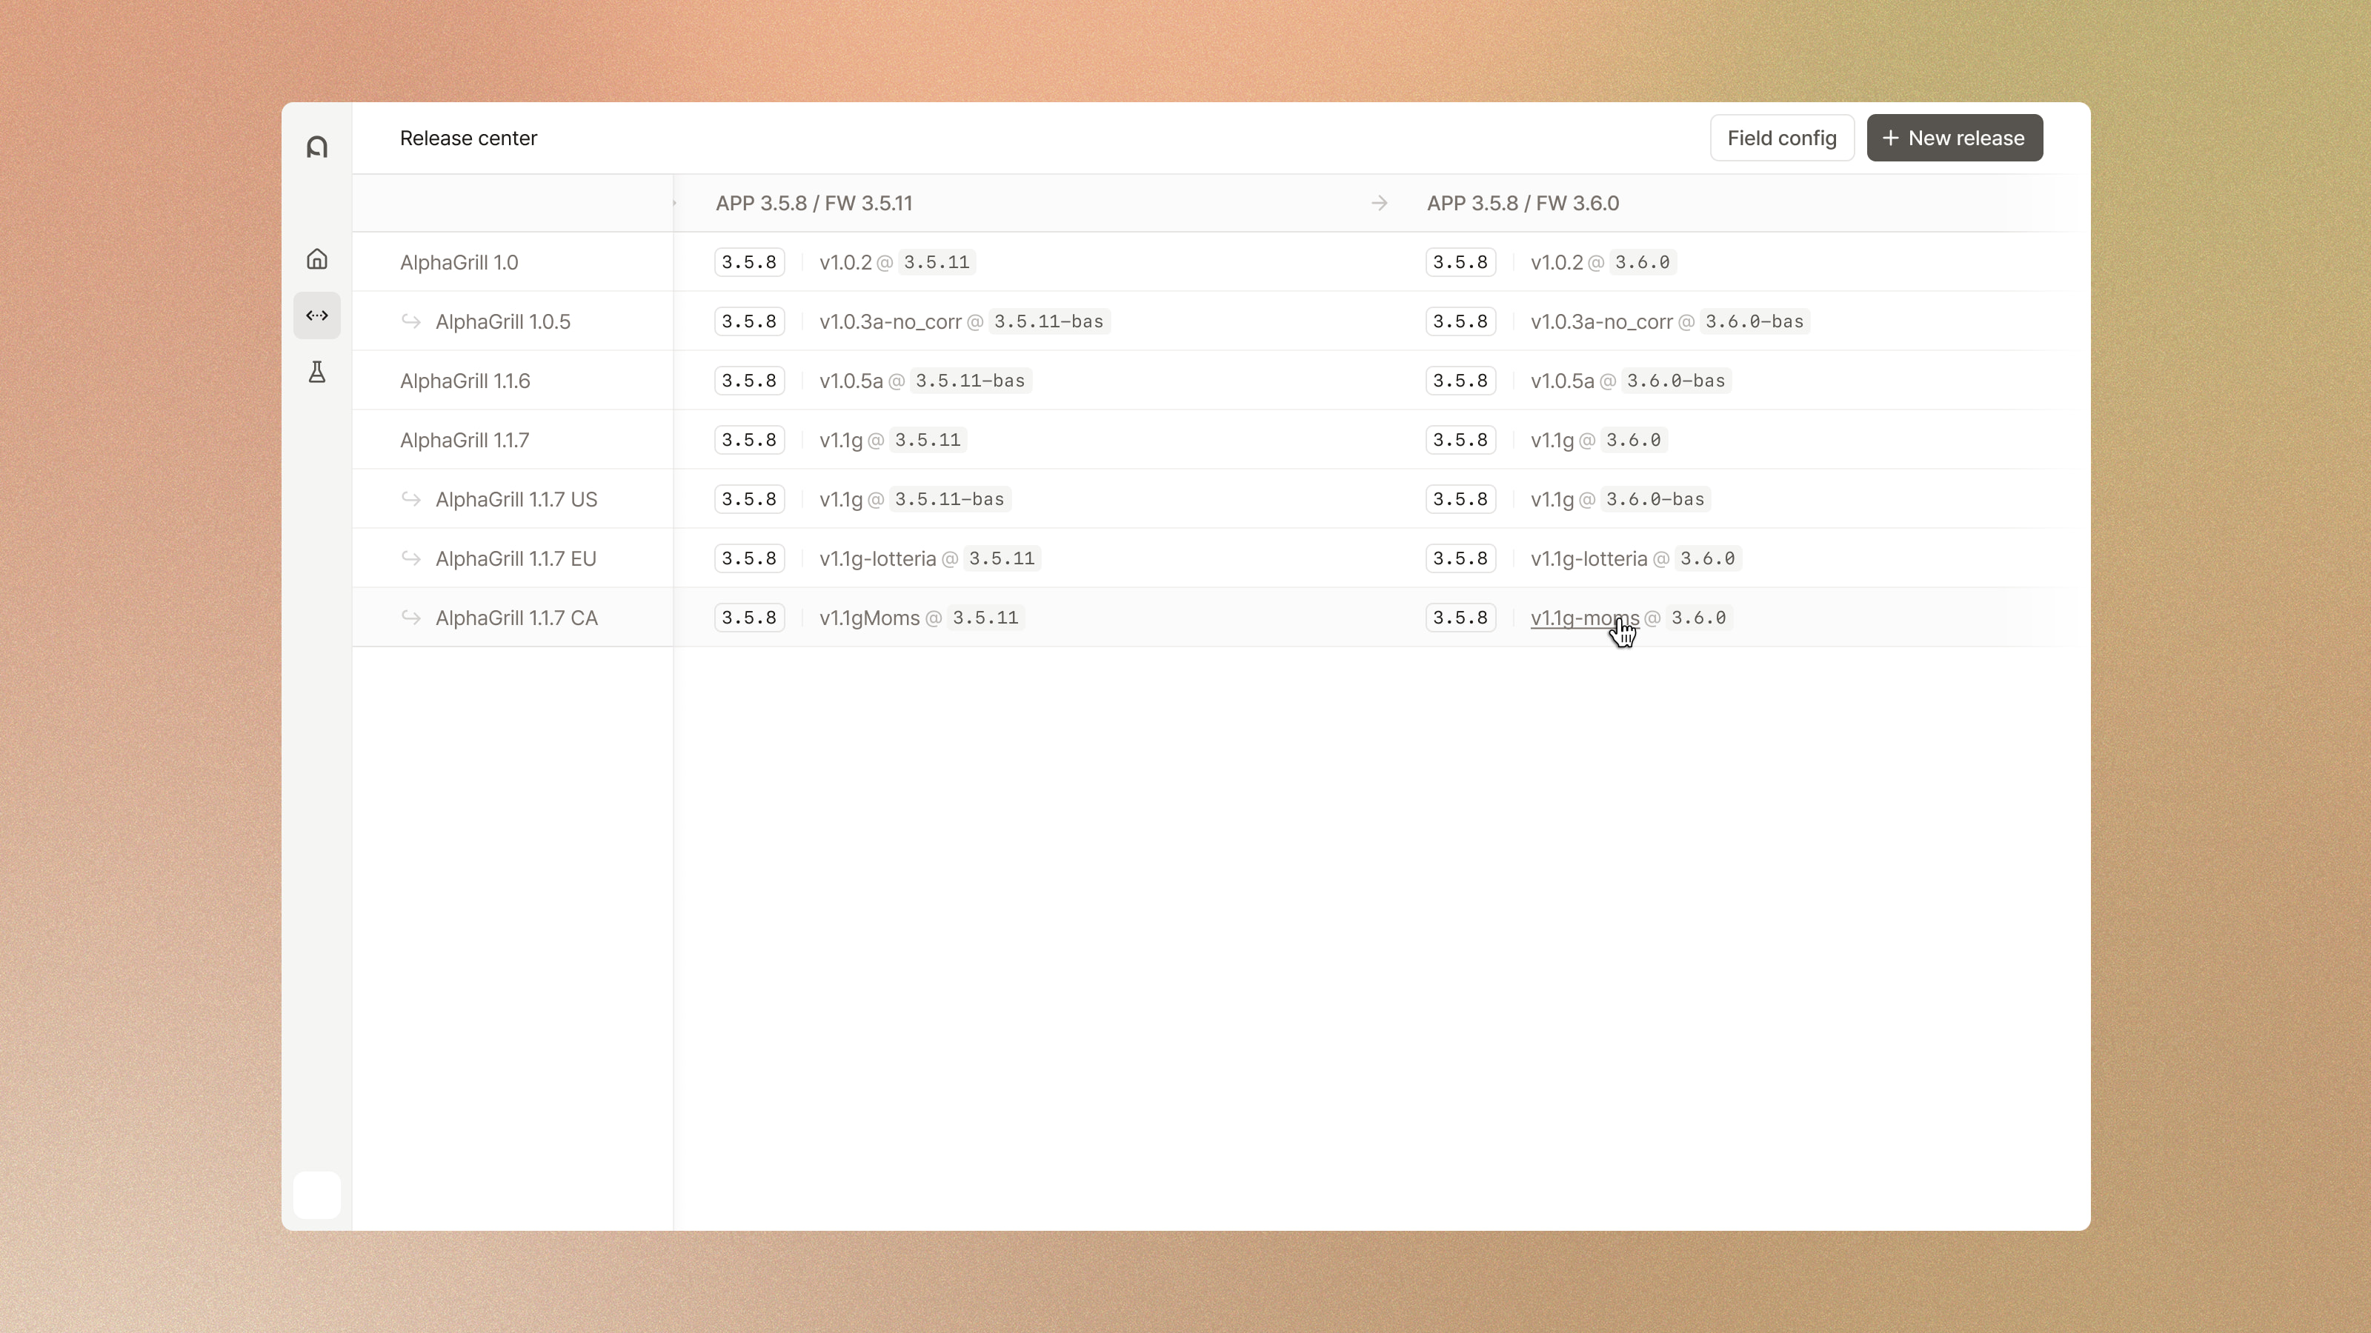Select AlphaGrill 1.1.7 EU row label

[516, 558]
